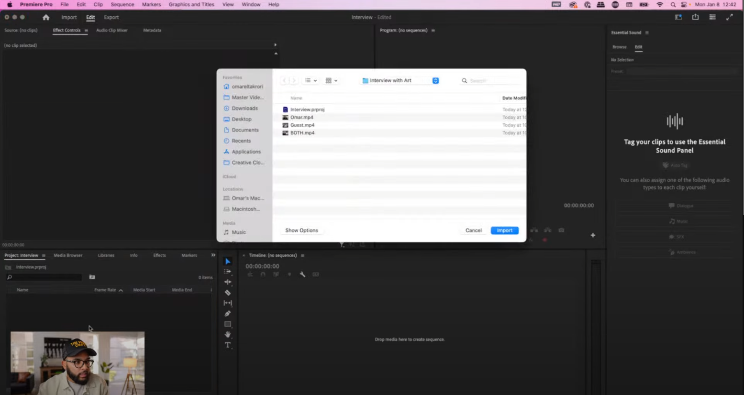
Task: Select the Slip tool
Action: [228, 303]
